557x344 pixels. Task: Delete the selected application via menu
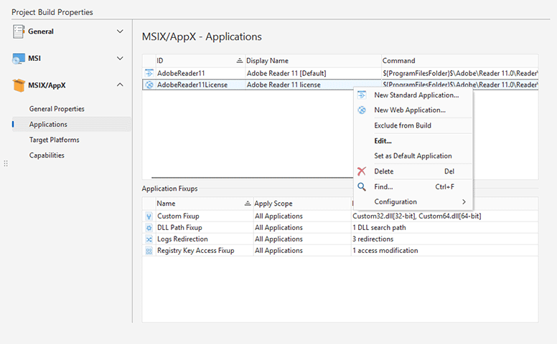(x=384, y=172)
